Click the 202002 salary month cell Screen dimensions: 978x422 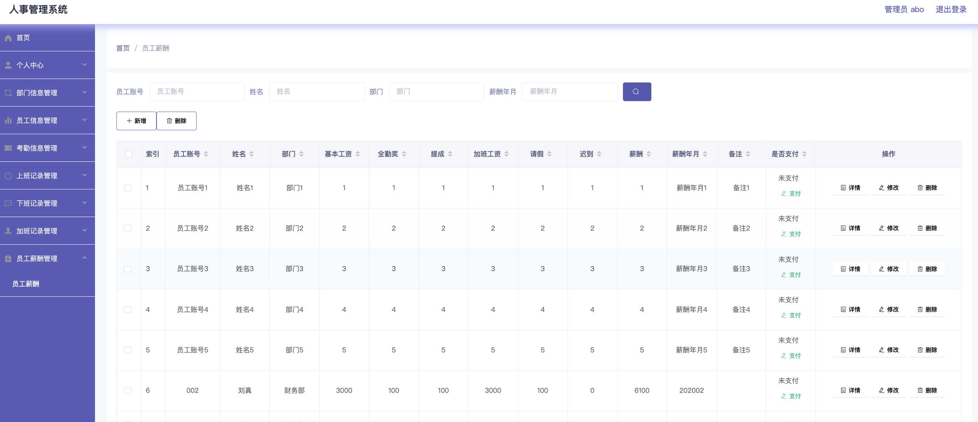tap(691, 390)
